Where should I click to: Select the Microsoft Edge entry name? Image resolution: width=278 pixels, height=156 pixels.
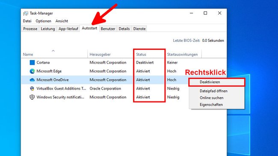pyautogui.click(x=49, y=71)
